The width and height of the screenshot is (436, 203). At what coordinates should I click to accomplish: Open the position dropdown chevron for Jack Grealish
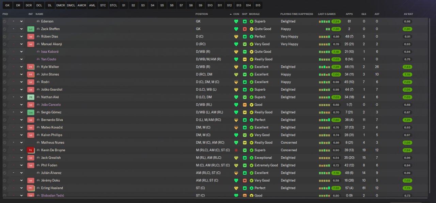(21, 158)
